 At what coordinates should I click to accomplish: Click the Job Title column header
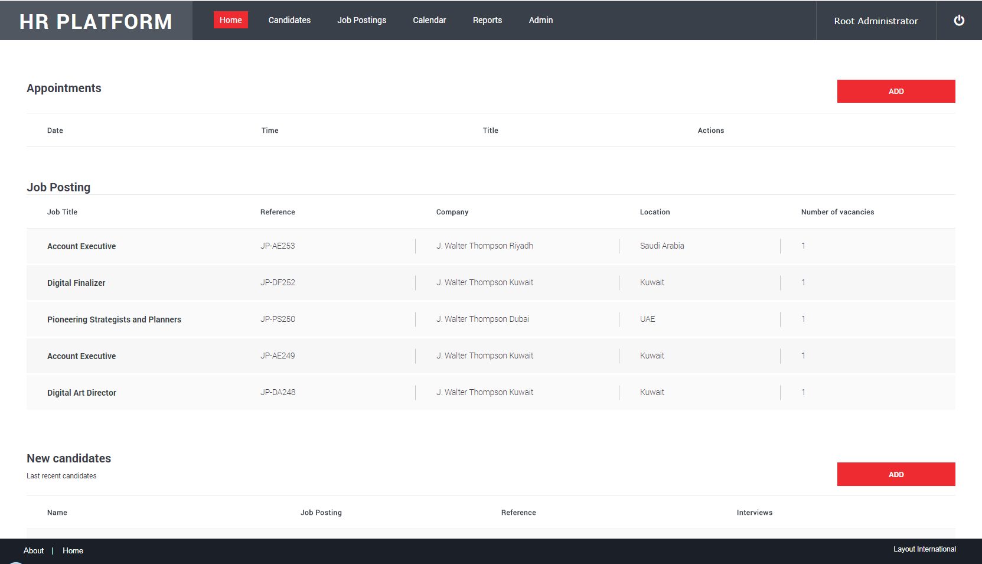(x=62, y=212)
